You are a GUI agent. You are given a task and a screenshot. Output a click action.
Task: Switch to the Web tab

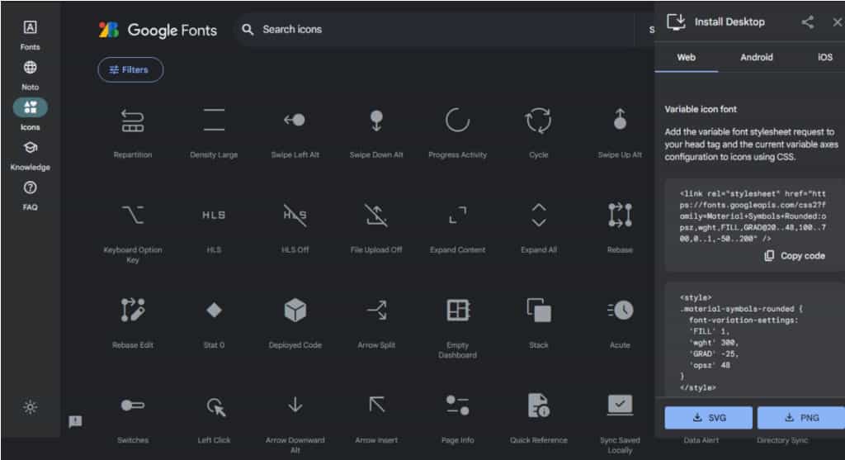click(x=686, y=57)
